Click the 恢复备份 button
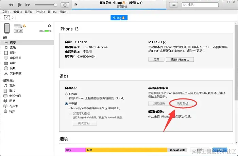Image resolution: width=238 pixels, height=156 pixels. (x=182, y=104)
